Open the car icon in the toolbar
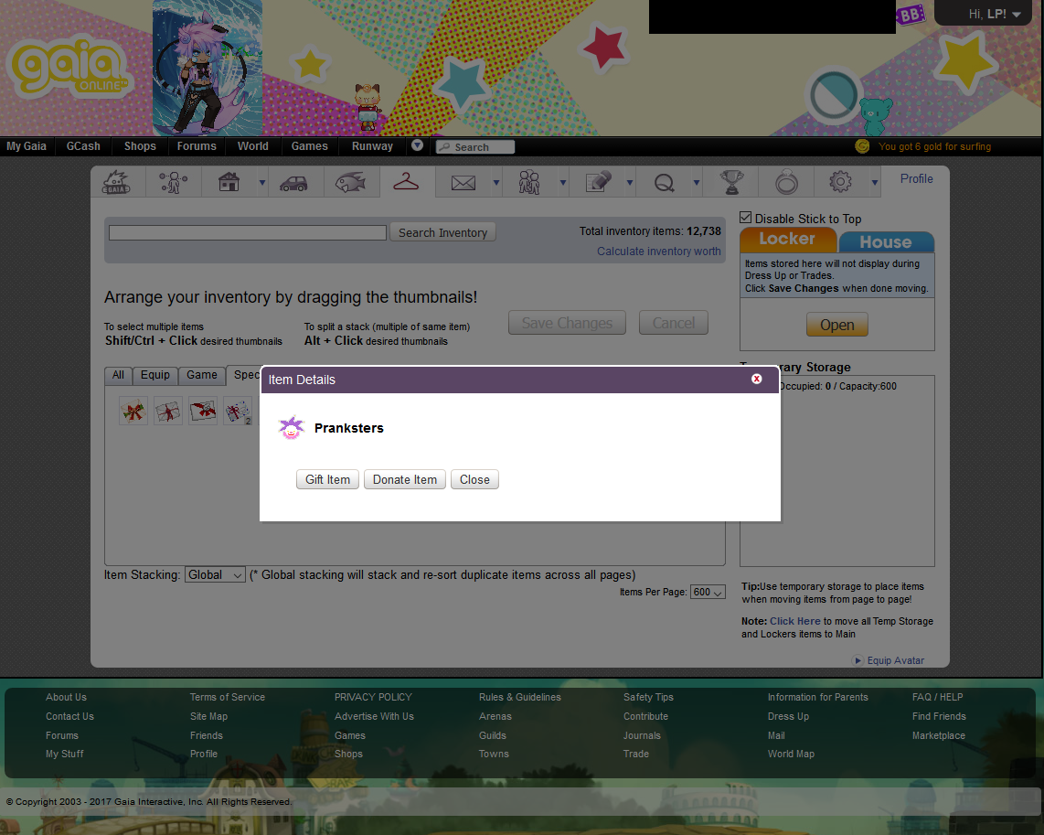Viewport: 1044px width, 835px height. [293, 183]
